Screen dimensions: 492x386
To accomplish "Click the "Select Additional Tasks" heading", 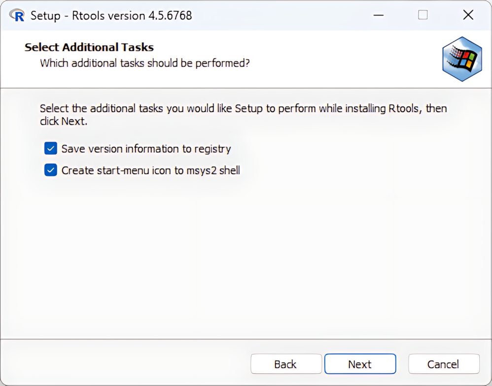I will [x=89, y=47].
